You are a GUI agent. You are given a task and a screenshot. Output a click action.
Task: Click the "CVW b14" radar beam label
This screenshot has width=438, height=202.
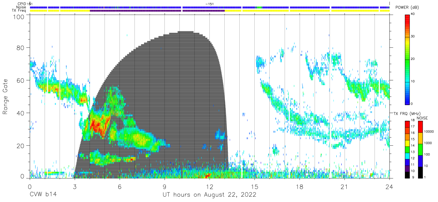point(43,195)
